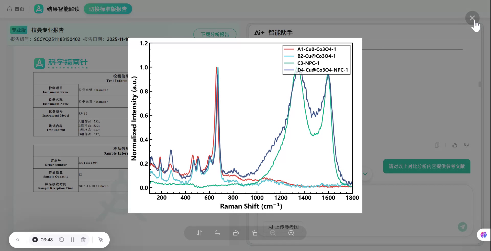The width and height of the screenshot is (491, 251).
Task: Delete the current screen recording
Action: 83,240
